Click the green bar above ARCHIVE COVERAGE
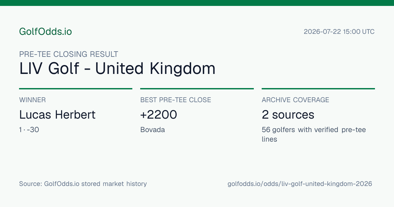Viewport: 394px width, 207px height. point(318,89)
